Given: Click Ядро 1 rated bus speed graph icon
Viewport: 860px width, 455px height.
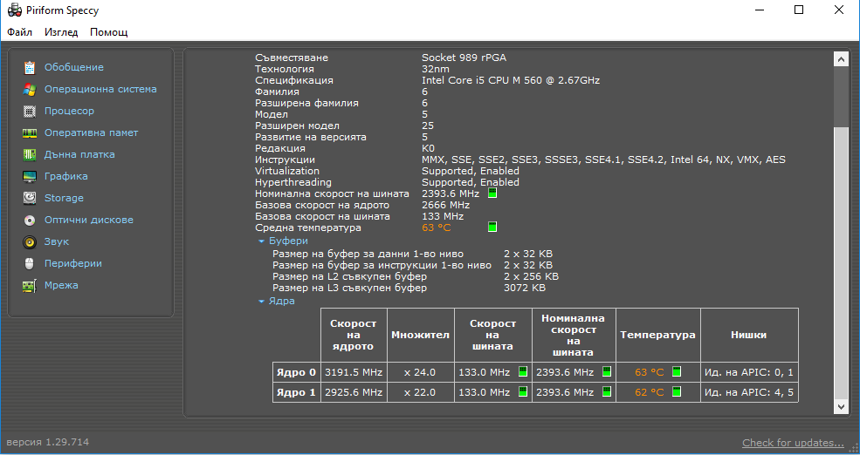Looking at the screenshot, I should pos(607,392).
